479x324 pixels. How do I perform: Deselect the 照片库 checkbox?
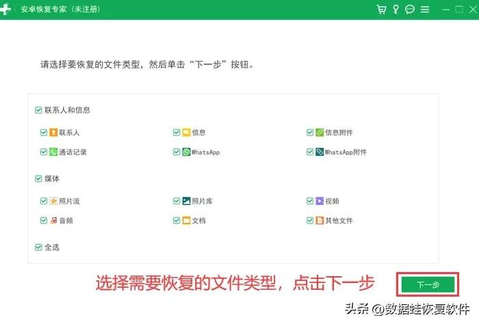(x=177, y=201)
